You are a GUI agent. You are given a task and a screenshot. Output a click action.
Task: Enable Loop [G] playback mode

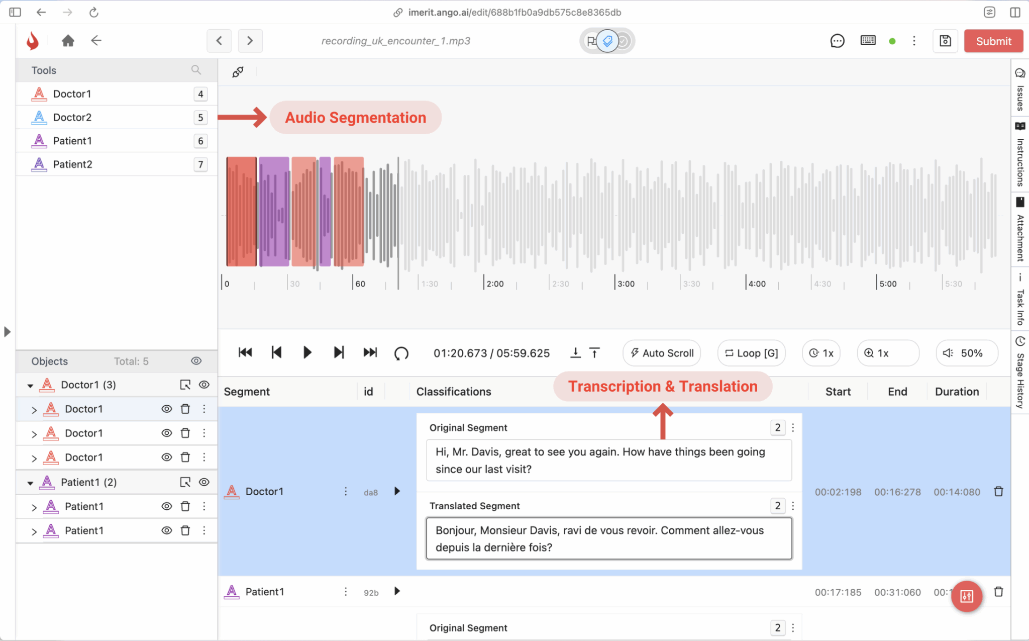click(751, 352)
